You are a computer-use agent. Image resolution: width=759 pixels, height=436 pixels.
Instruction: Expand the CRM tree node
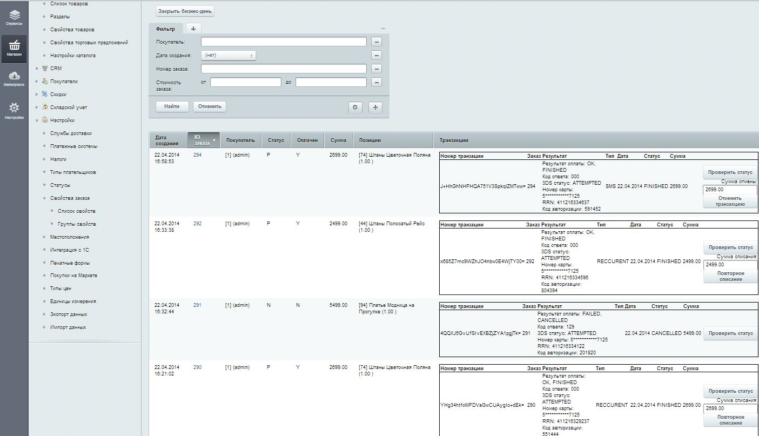(x=37, y=69)
